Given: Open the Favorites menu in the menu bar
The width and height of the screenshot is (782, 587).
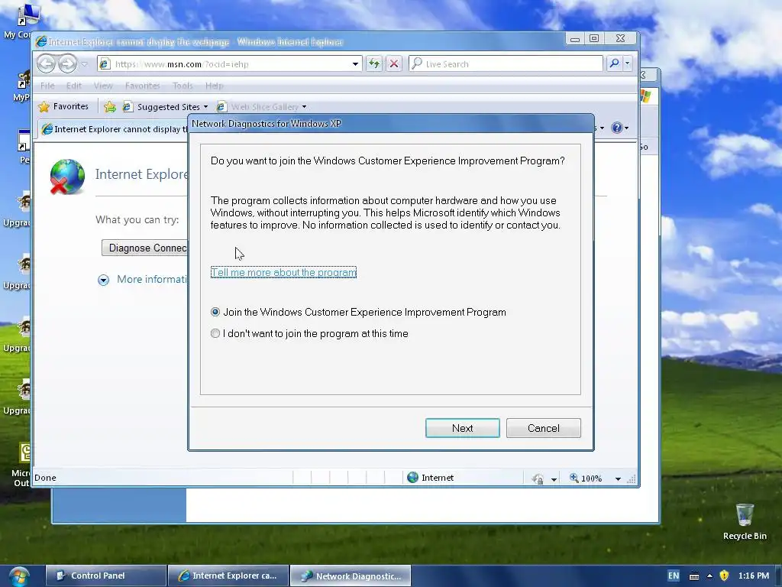Looking at the screenshot, I should 143,86.
